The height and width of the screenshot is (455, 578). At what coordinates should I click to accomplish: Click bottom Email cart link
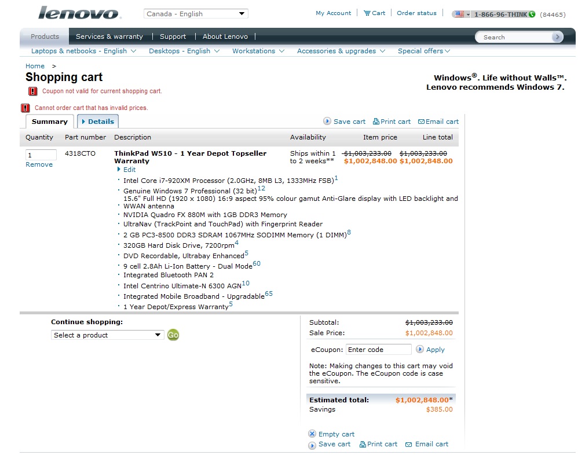tap(427, 445)
